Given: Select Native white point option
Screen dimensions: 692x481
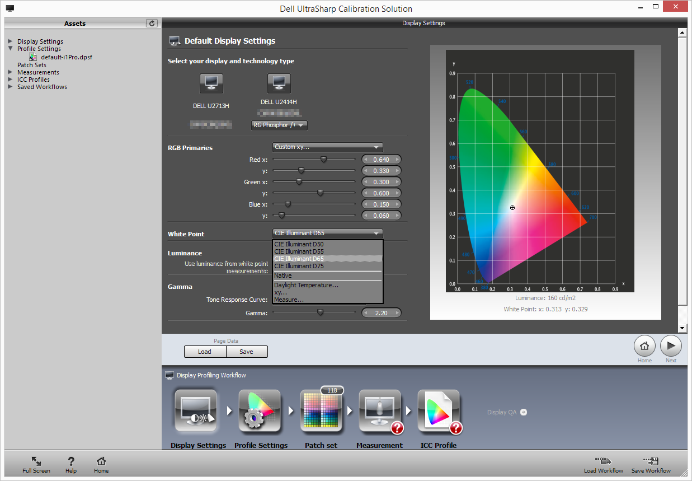Looking at the screenshot, I should (327, 275).
